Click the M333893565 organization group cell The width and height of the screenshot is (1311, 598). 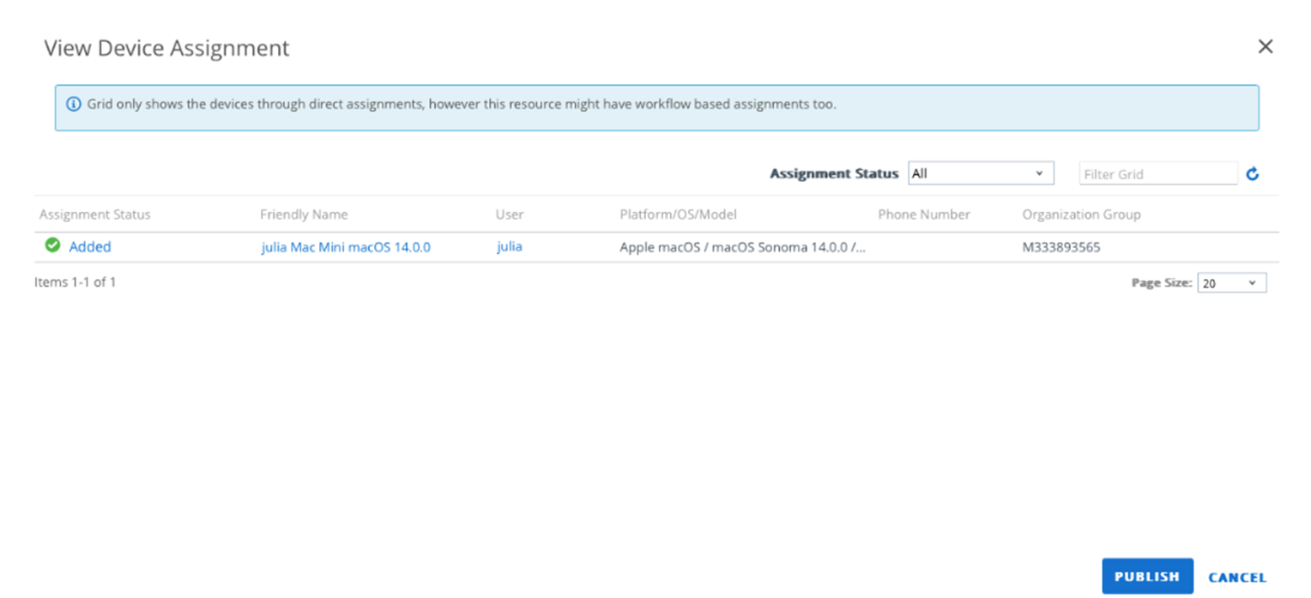[1060, 247]
